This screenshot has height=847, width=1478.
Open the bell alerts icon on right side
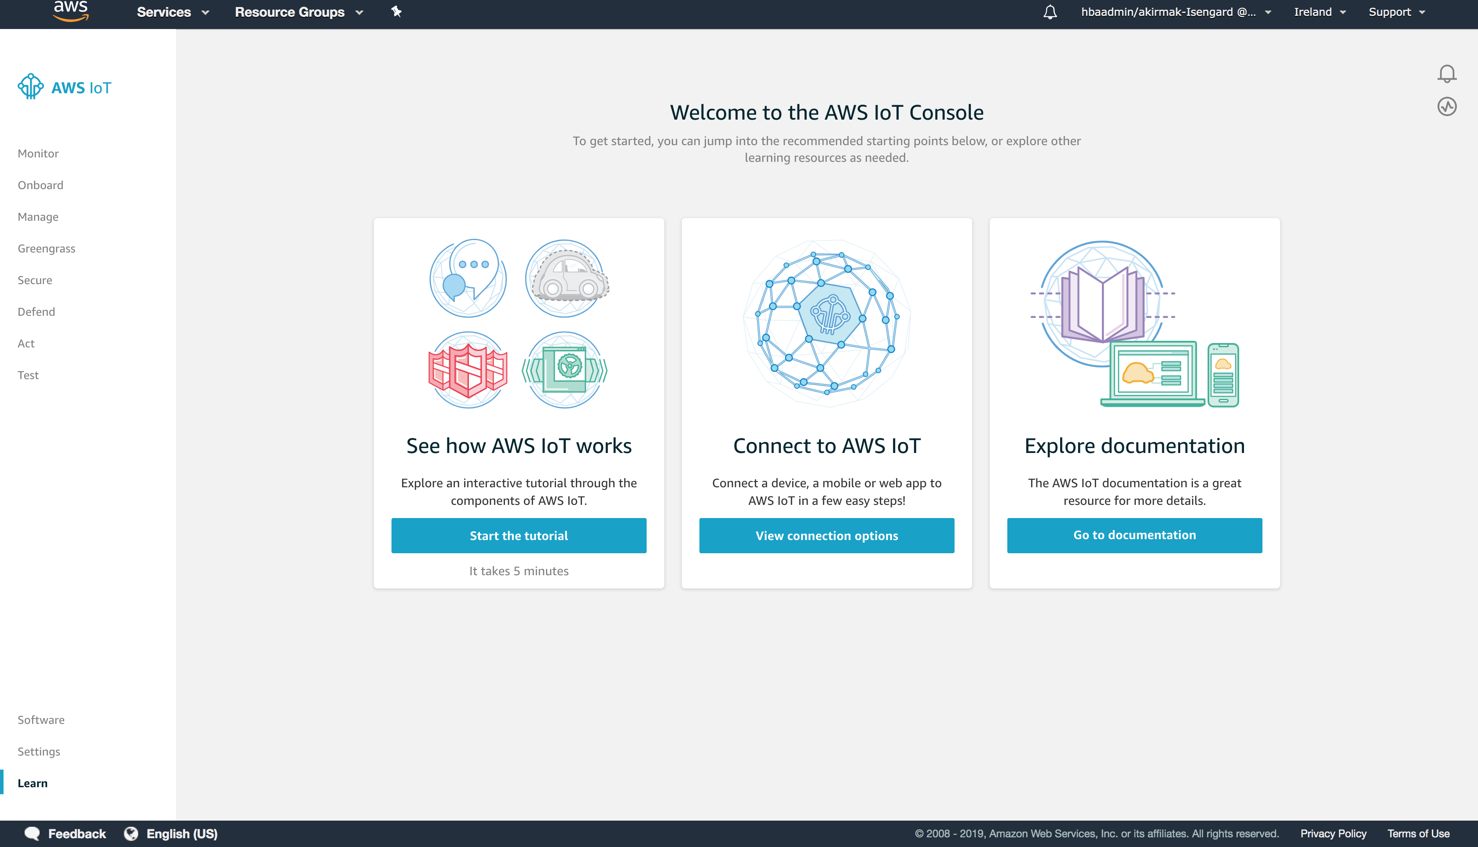[1447, 74]
